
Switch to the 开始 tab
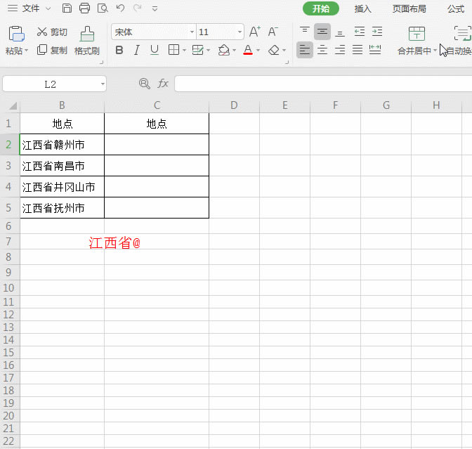pos(320,8)
